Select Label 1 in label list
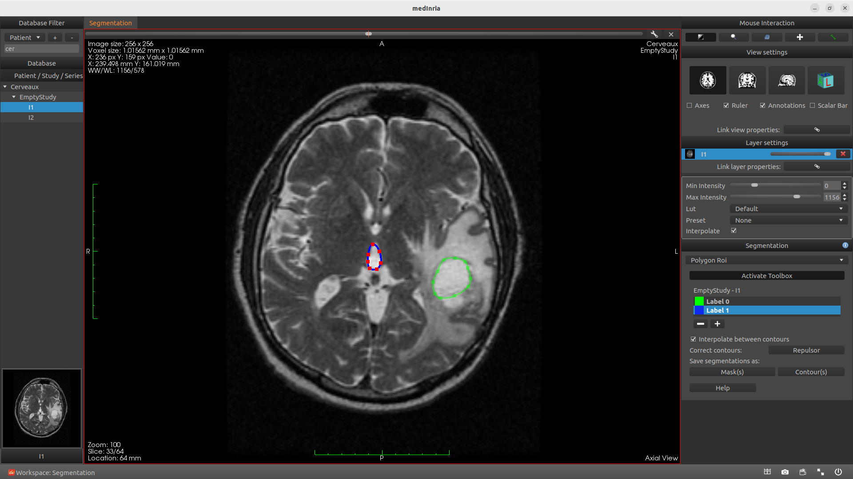The image size is (853, 479). click(x=767, y=310)
